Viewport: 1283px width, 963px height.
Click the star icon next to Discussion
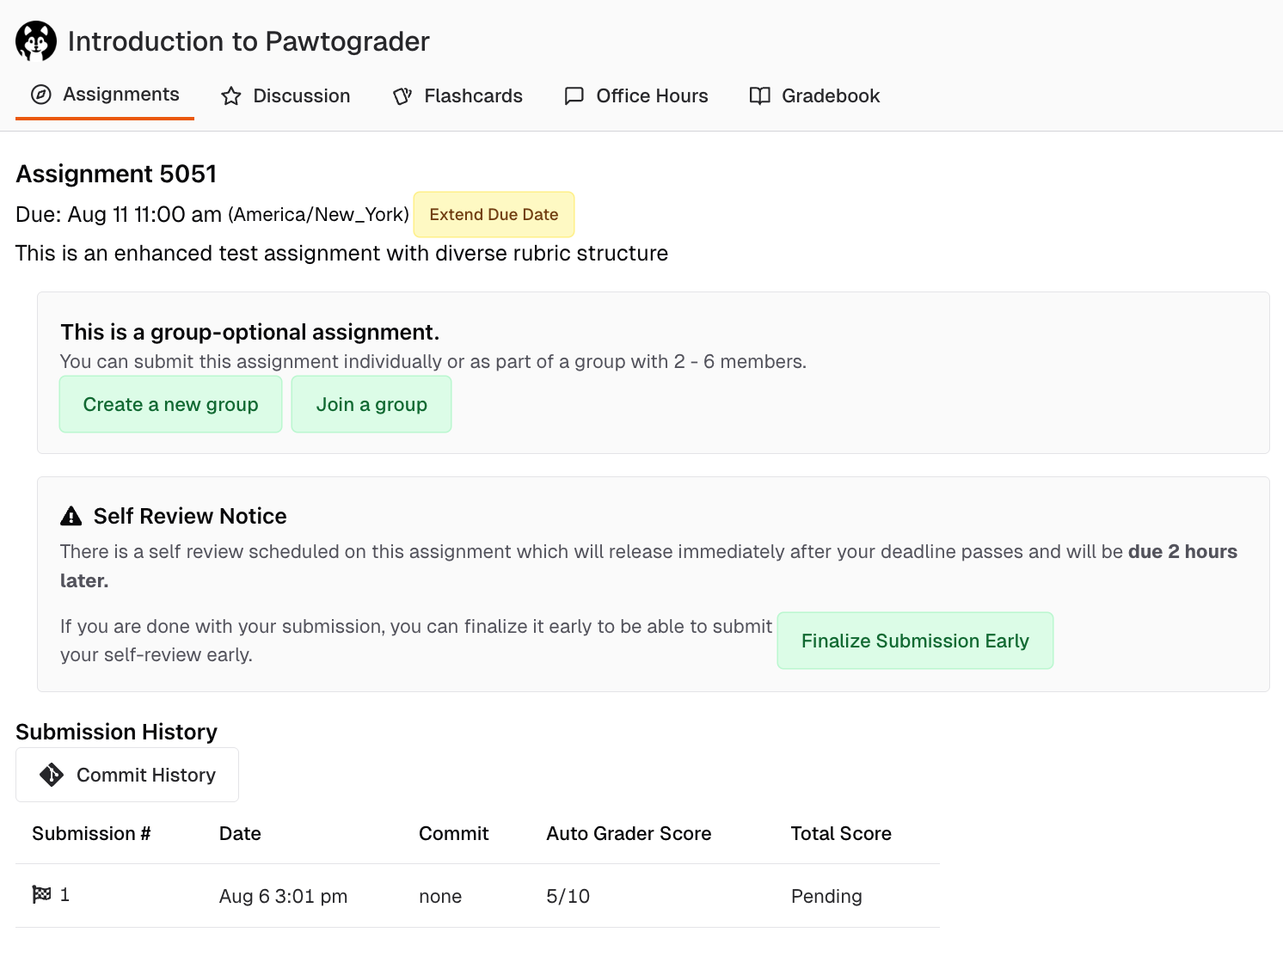click(230, 96)
